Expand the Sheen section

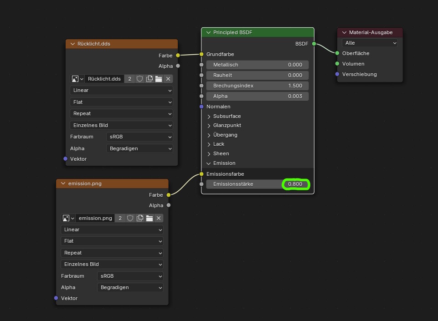209,153
